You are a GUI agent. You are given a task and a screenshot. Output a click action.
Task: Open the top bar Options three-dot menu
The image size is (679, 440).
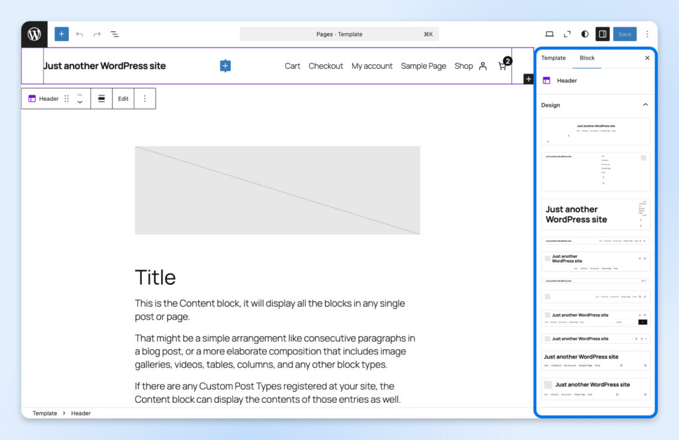tap(647, 34)
